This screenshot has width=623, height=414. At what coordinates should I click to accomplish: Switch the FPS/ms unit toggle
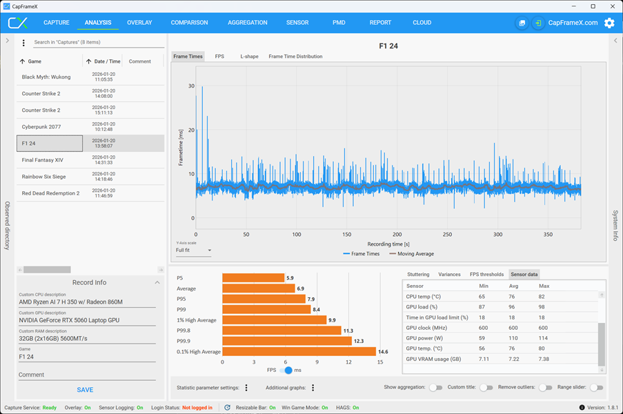pyautogui.click(x=286, y=370)
